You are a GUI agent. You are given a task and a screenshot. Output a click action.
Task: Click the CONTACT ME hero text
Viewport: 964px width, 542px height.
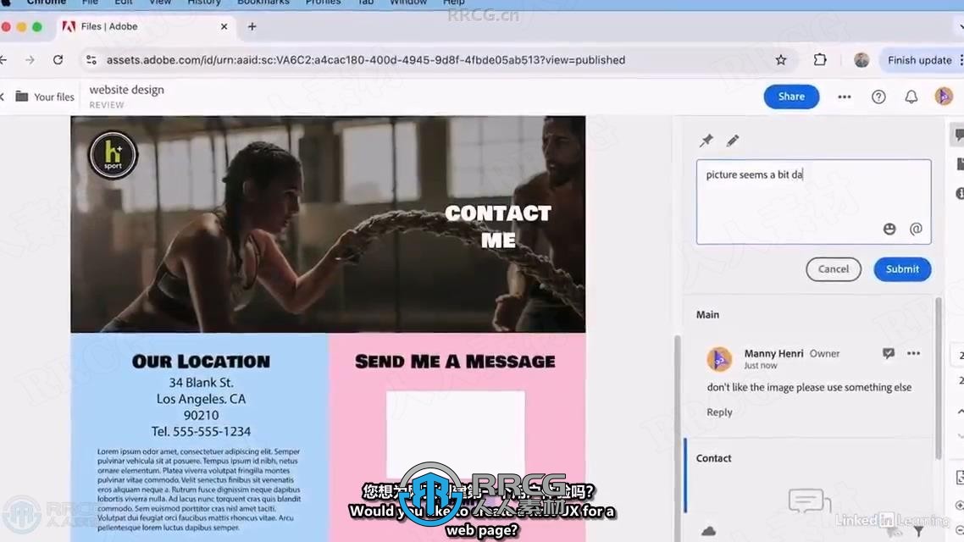[x=498, y=226]
